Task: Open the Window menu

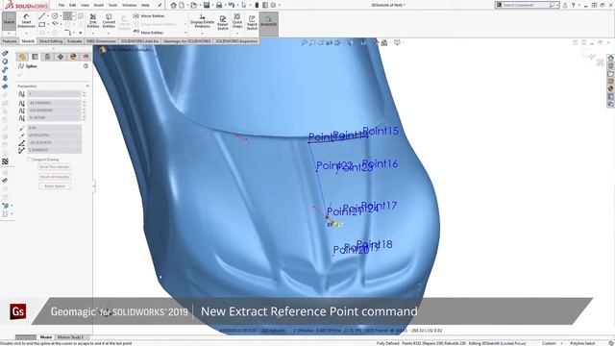Action: point(129,5)
